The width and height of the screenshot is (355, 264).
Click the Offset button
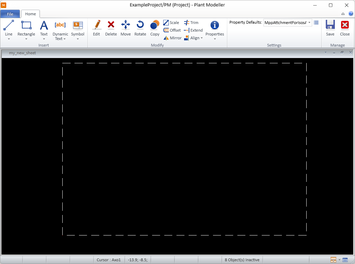(x=172, y=30)
